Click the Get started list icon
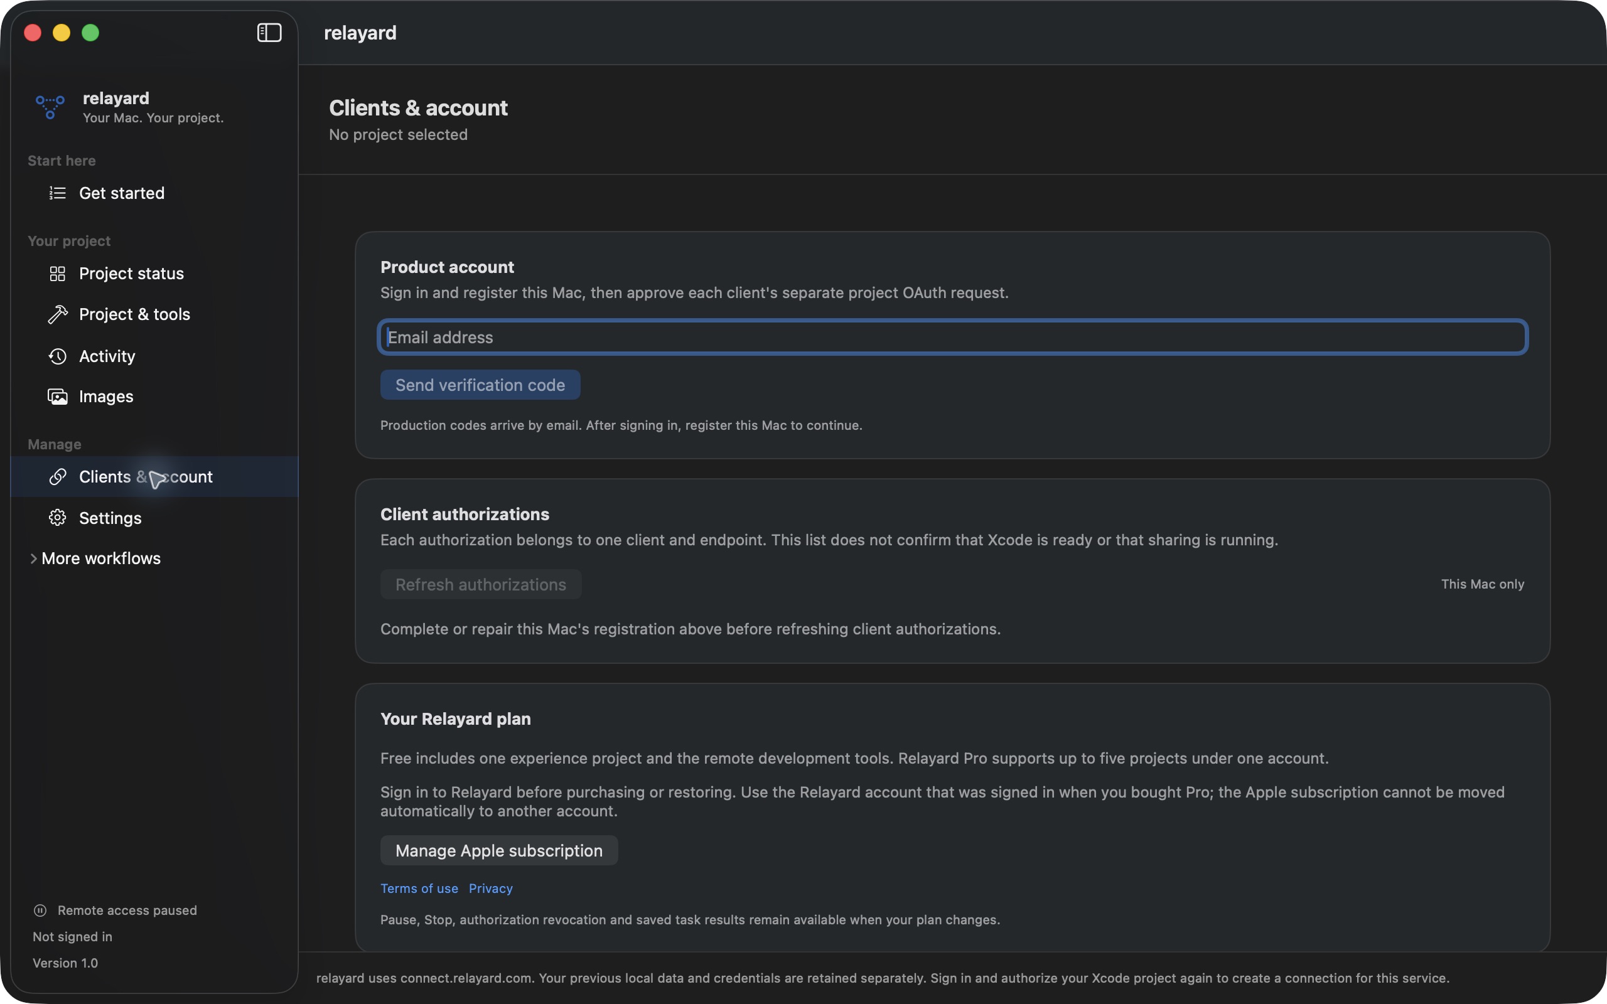Viewport: 1607px width, 1004px height. (x=58, y=193)
